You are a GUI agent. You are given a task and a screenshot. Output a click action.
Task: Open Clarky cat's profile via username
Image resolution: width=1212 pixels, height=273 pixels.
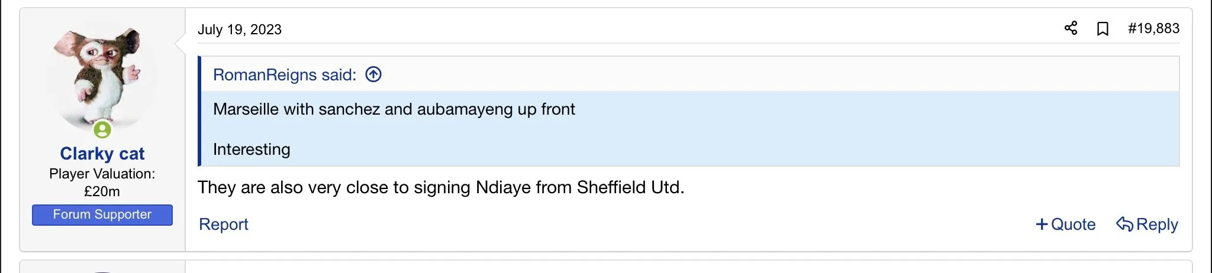pyautogui.click(x=102, y=154)
